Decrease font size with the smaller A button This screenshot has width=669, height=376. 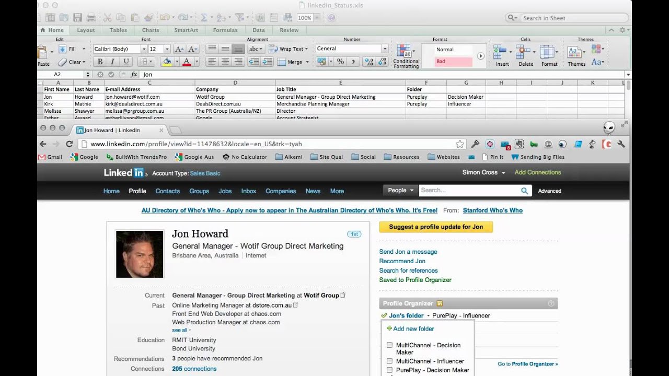(192, 49)
